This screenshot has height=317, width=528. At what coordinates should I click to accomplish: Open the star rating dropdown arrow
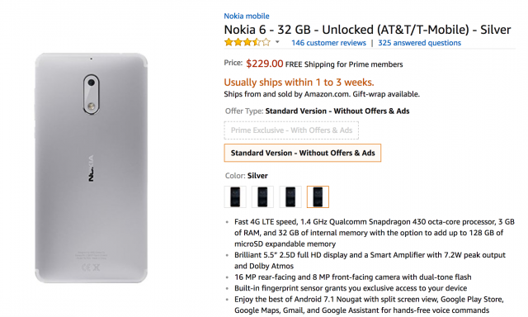click(x=277, y=42)
